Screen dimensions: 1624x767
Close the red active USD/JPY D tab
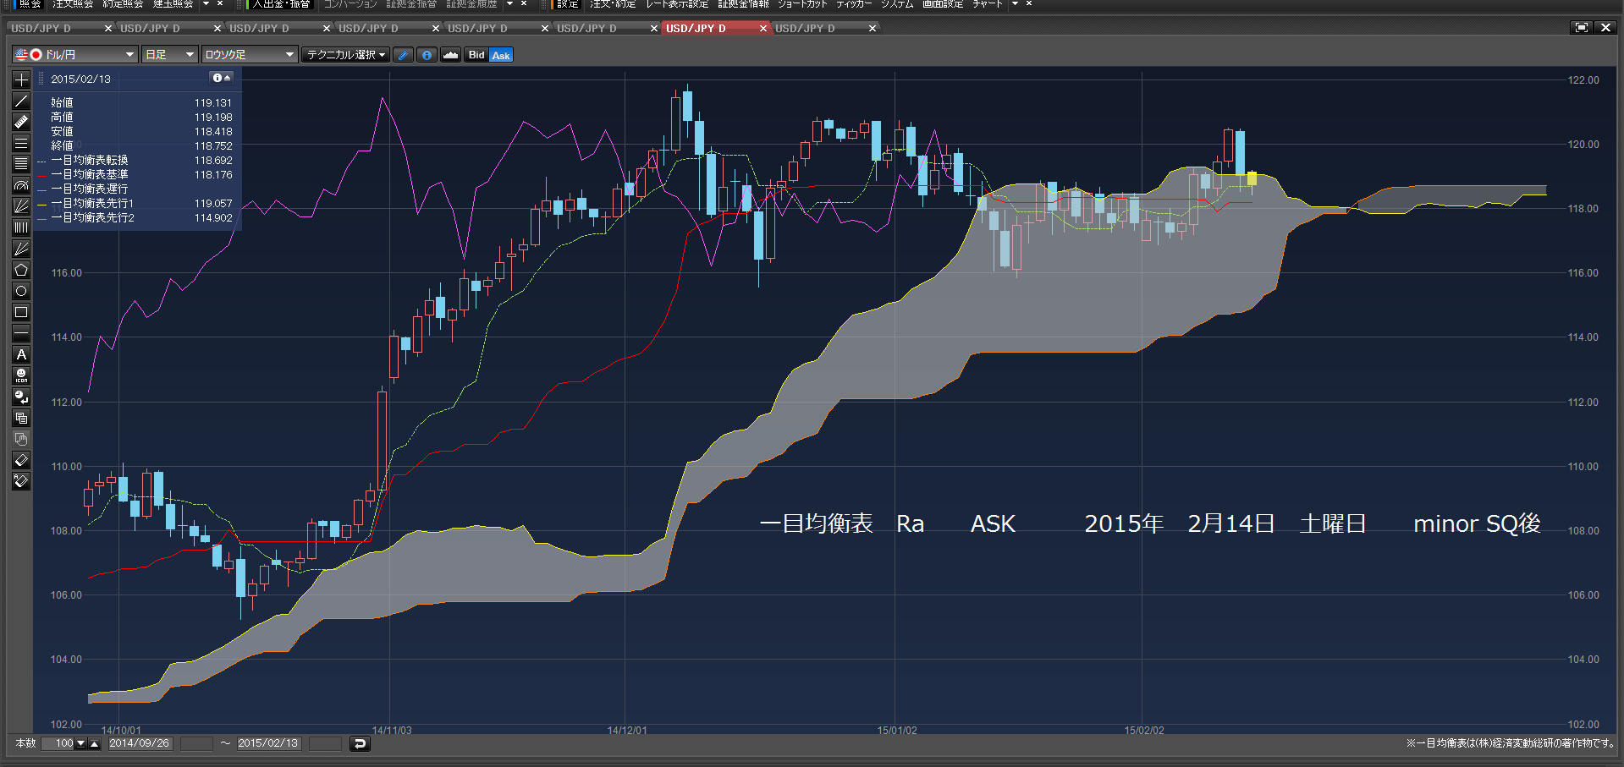[x=762, y=29]
